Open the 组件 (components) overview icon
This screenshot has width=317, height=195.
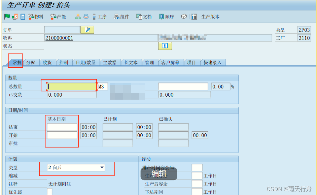[121, 16]
